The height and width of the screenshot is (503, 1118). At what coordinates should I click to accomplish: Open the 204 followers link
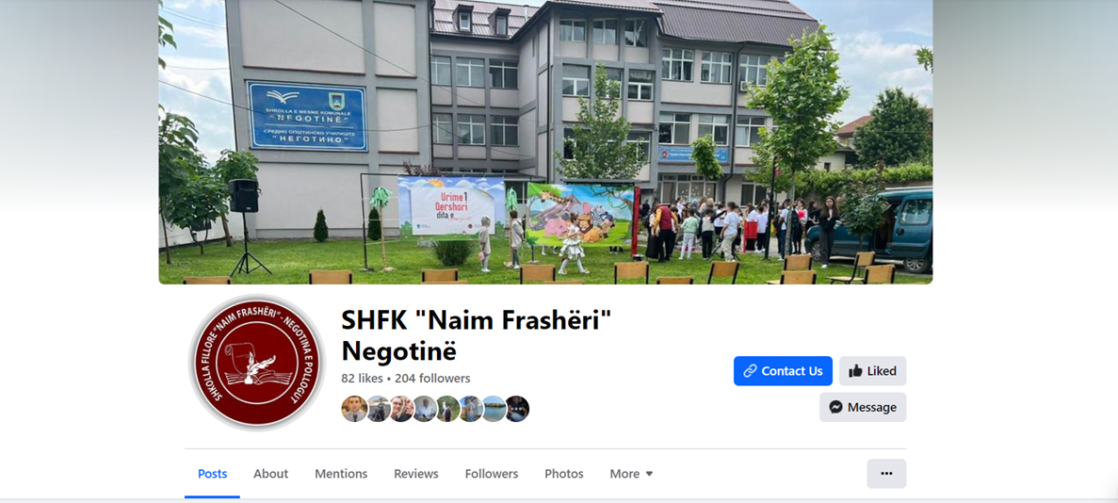tap(433, 378)
